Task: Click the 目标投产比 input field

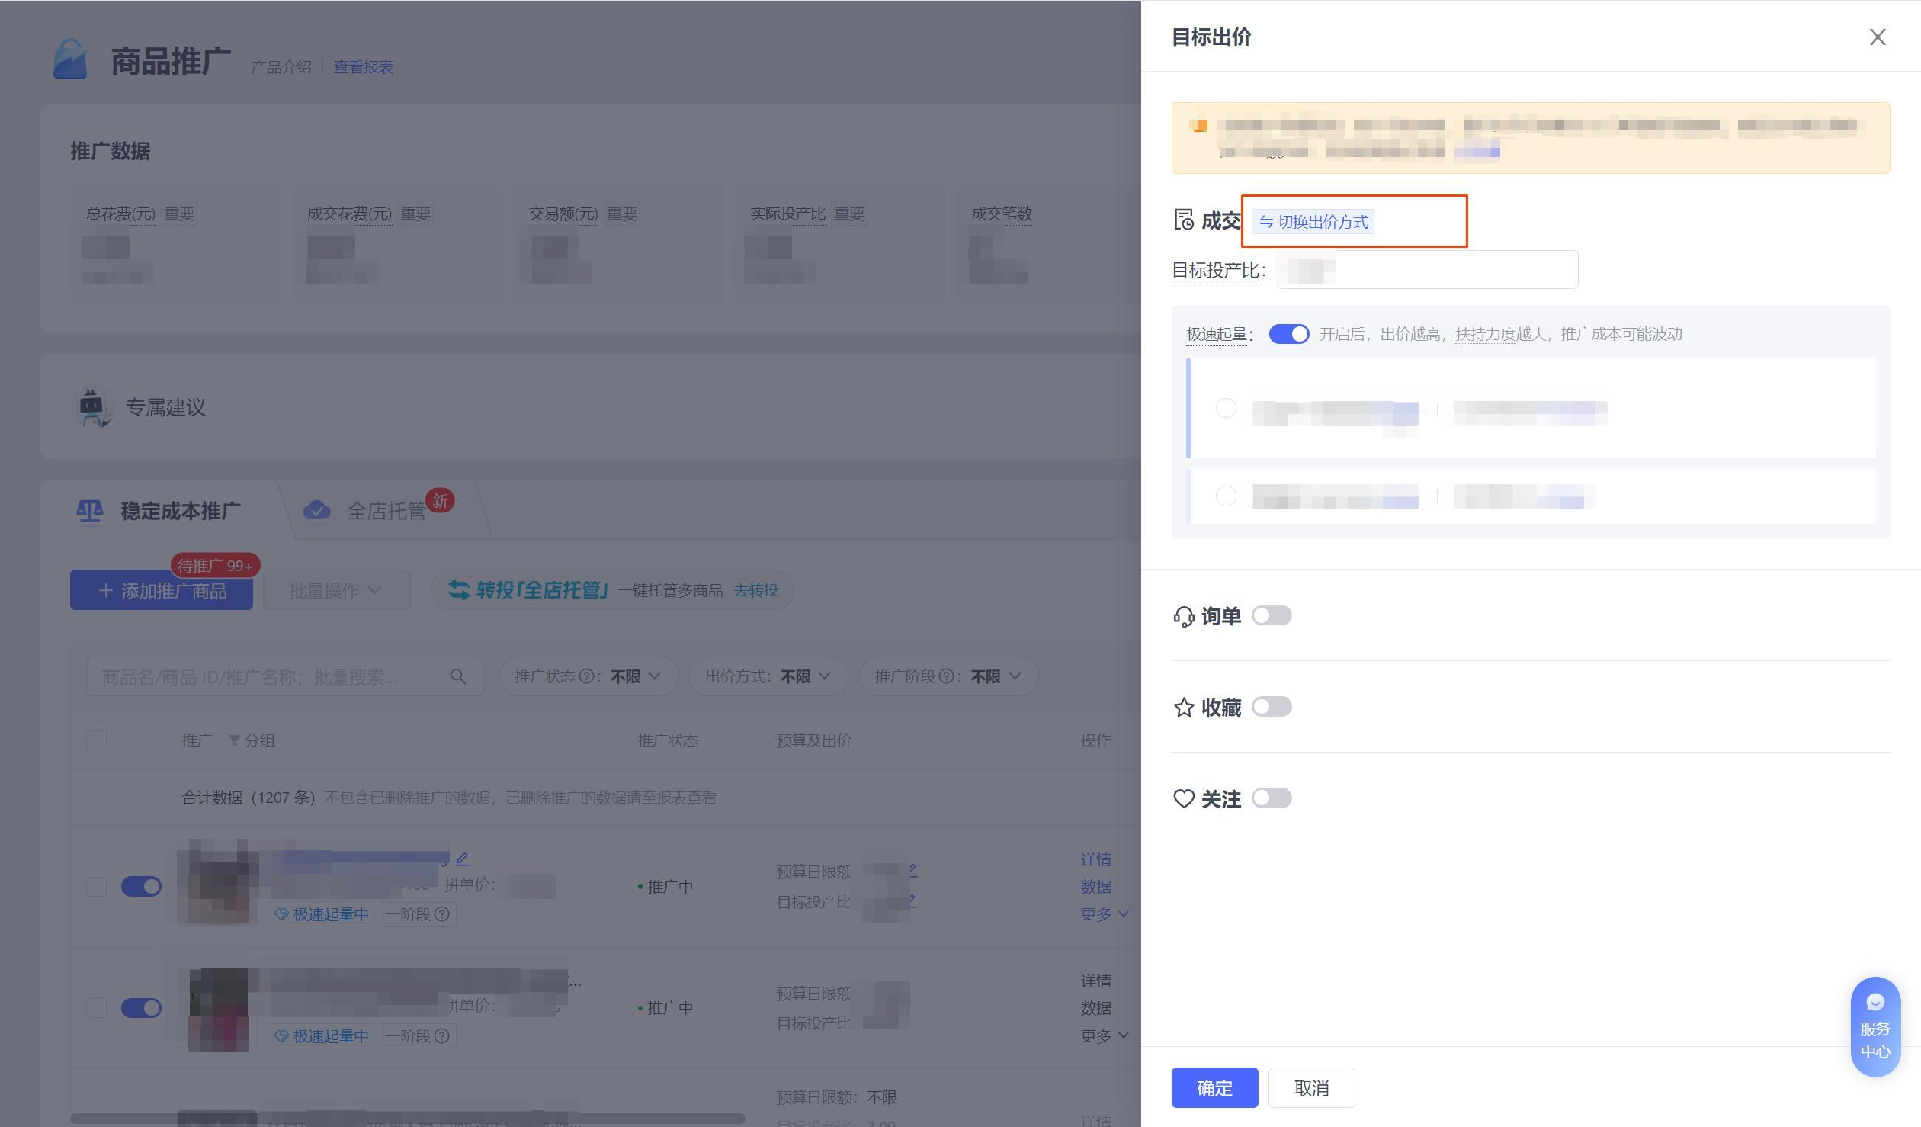Action: pos(1427,270)
